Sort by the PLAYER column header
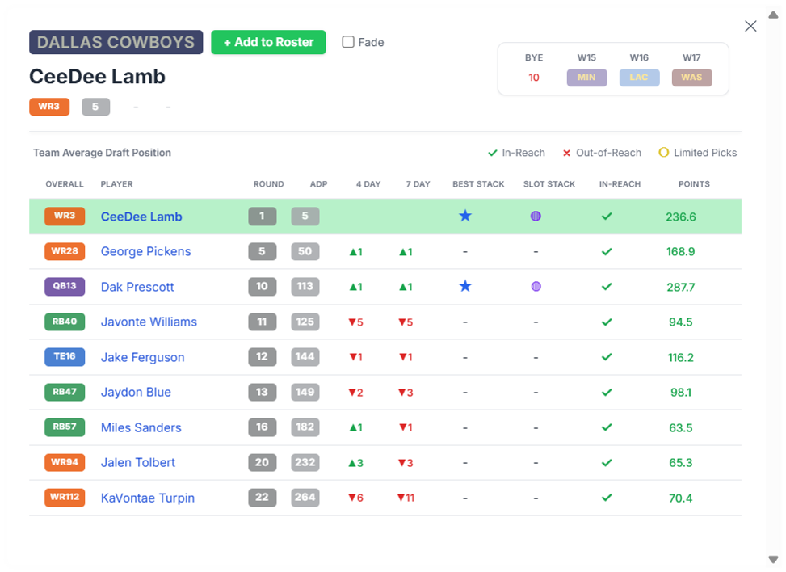The width and height of the screenshot is (786, 572). click(x=117, y=184)
